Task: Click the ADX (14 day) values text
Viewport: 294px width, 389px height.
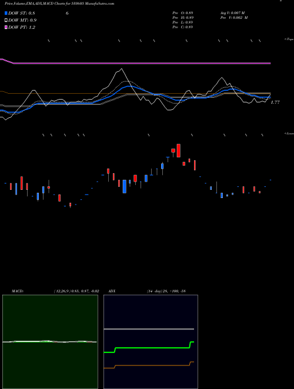Action: [x=166, y=291]
